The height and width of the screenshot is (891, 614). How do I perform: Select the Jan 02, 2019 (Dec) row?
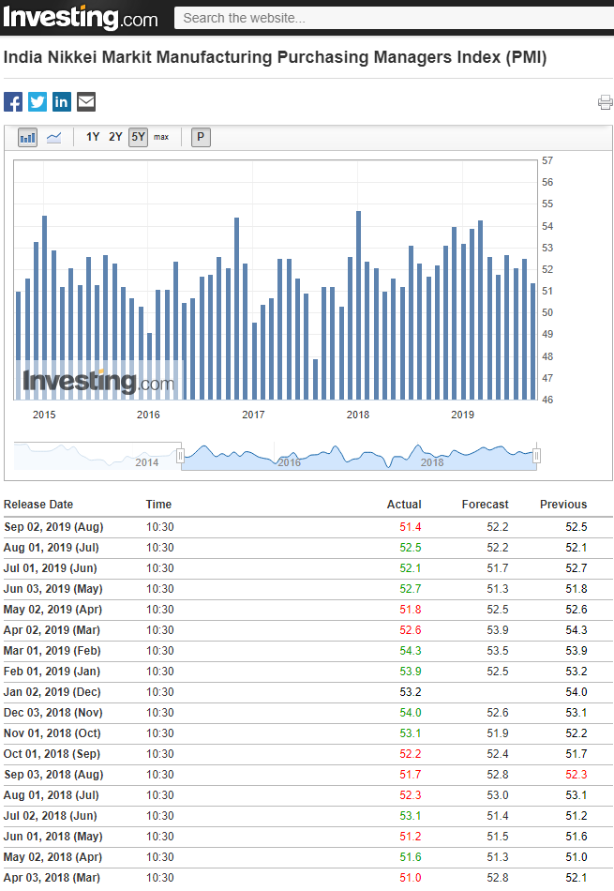click(x=308, y=692)
